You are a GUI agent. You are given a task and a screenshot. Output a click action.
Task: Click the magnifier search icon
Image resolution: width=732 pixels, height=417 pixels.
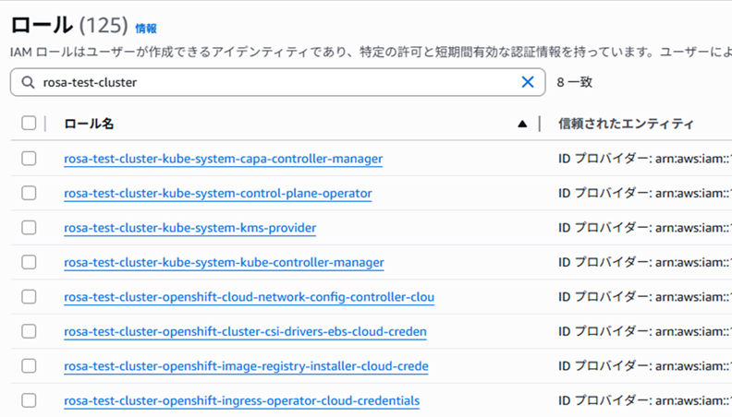tap(27, 82)
